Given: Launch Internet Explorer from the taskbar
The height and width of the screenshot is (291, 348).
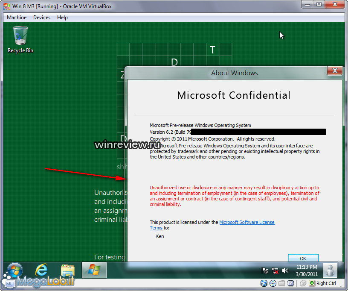Looking at the screenshot, I should 41,270.
